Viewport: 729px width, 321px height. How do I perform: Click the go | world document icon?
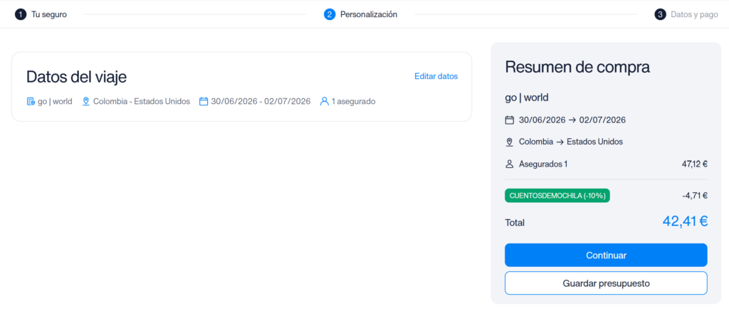pos(31,101)
